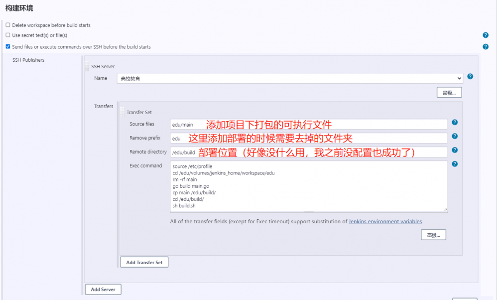498x300 pixels.
Task: Click the Add Server button
Action: tap(103, 289)
